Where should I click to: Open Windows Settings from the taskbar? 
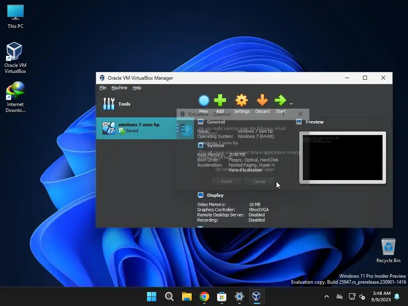tap(239, 296)
